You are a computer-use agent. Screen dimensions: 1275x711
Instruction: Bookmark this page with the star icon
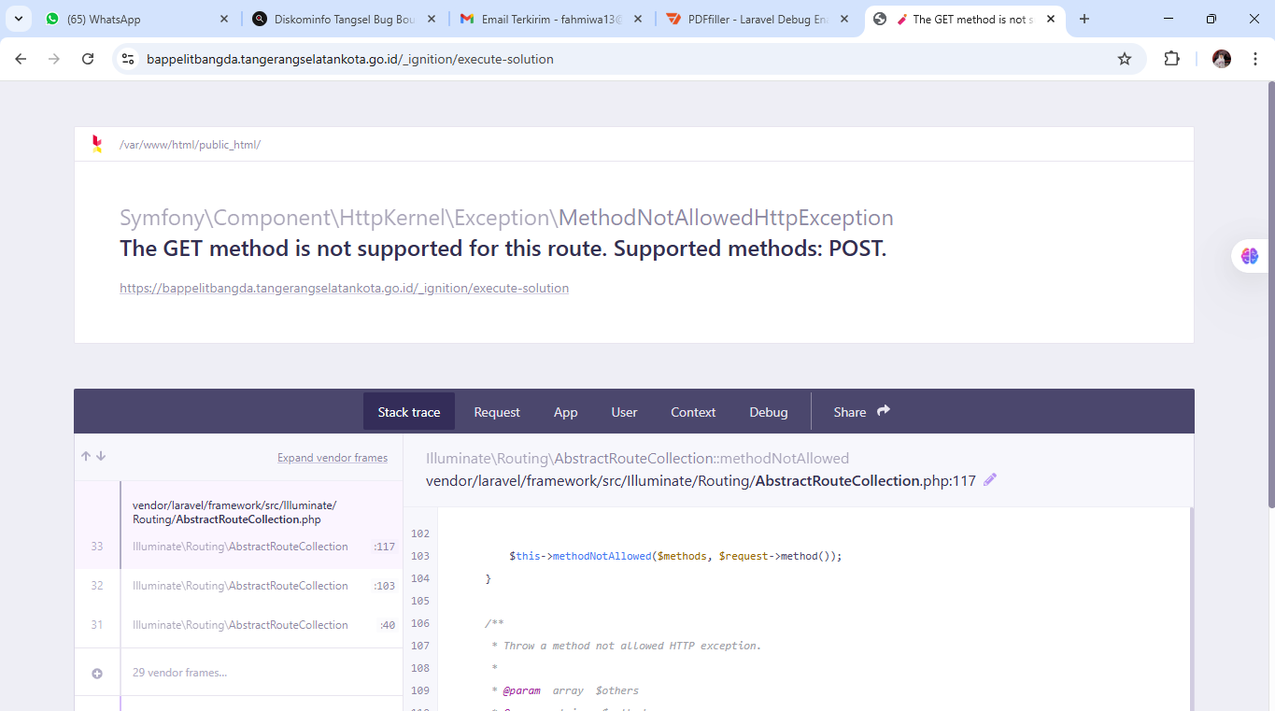click(1125, 59)
